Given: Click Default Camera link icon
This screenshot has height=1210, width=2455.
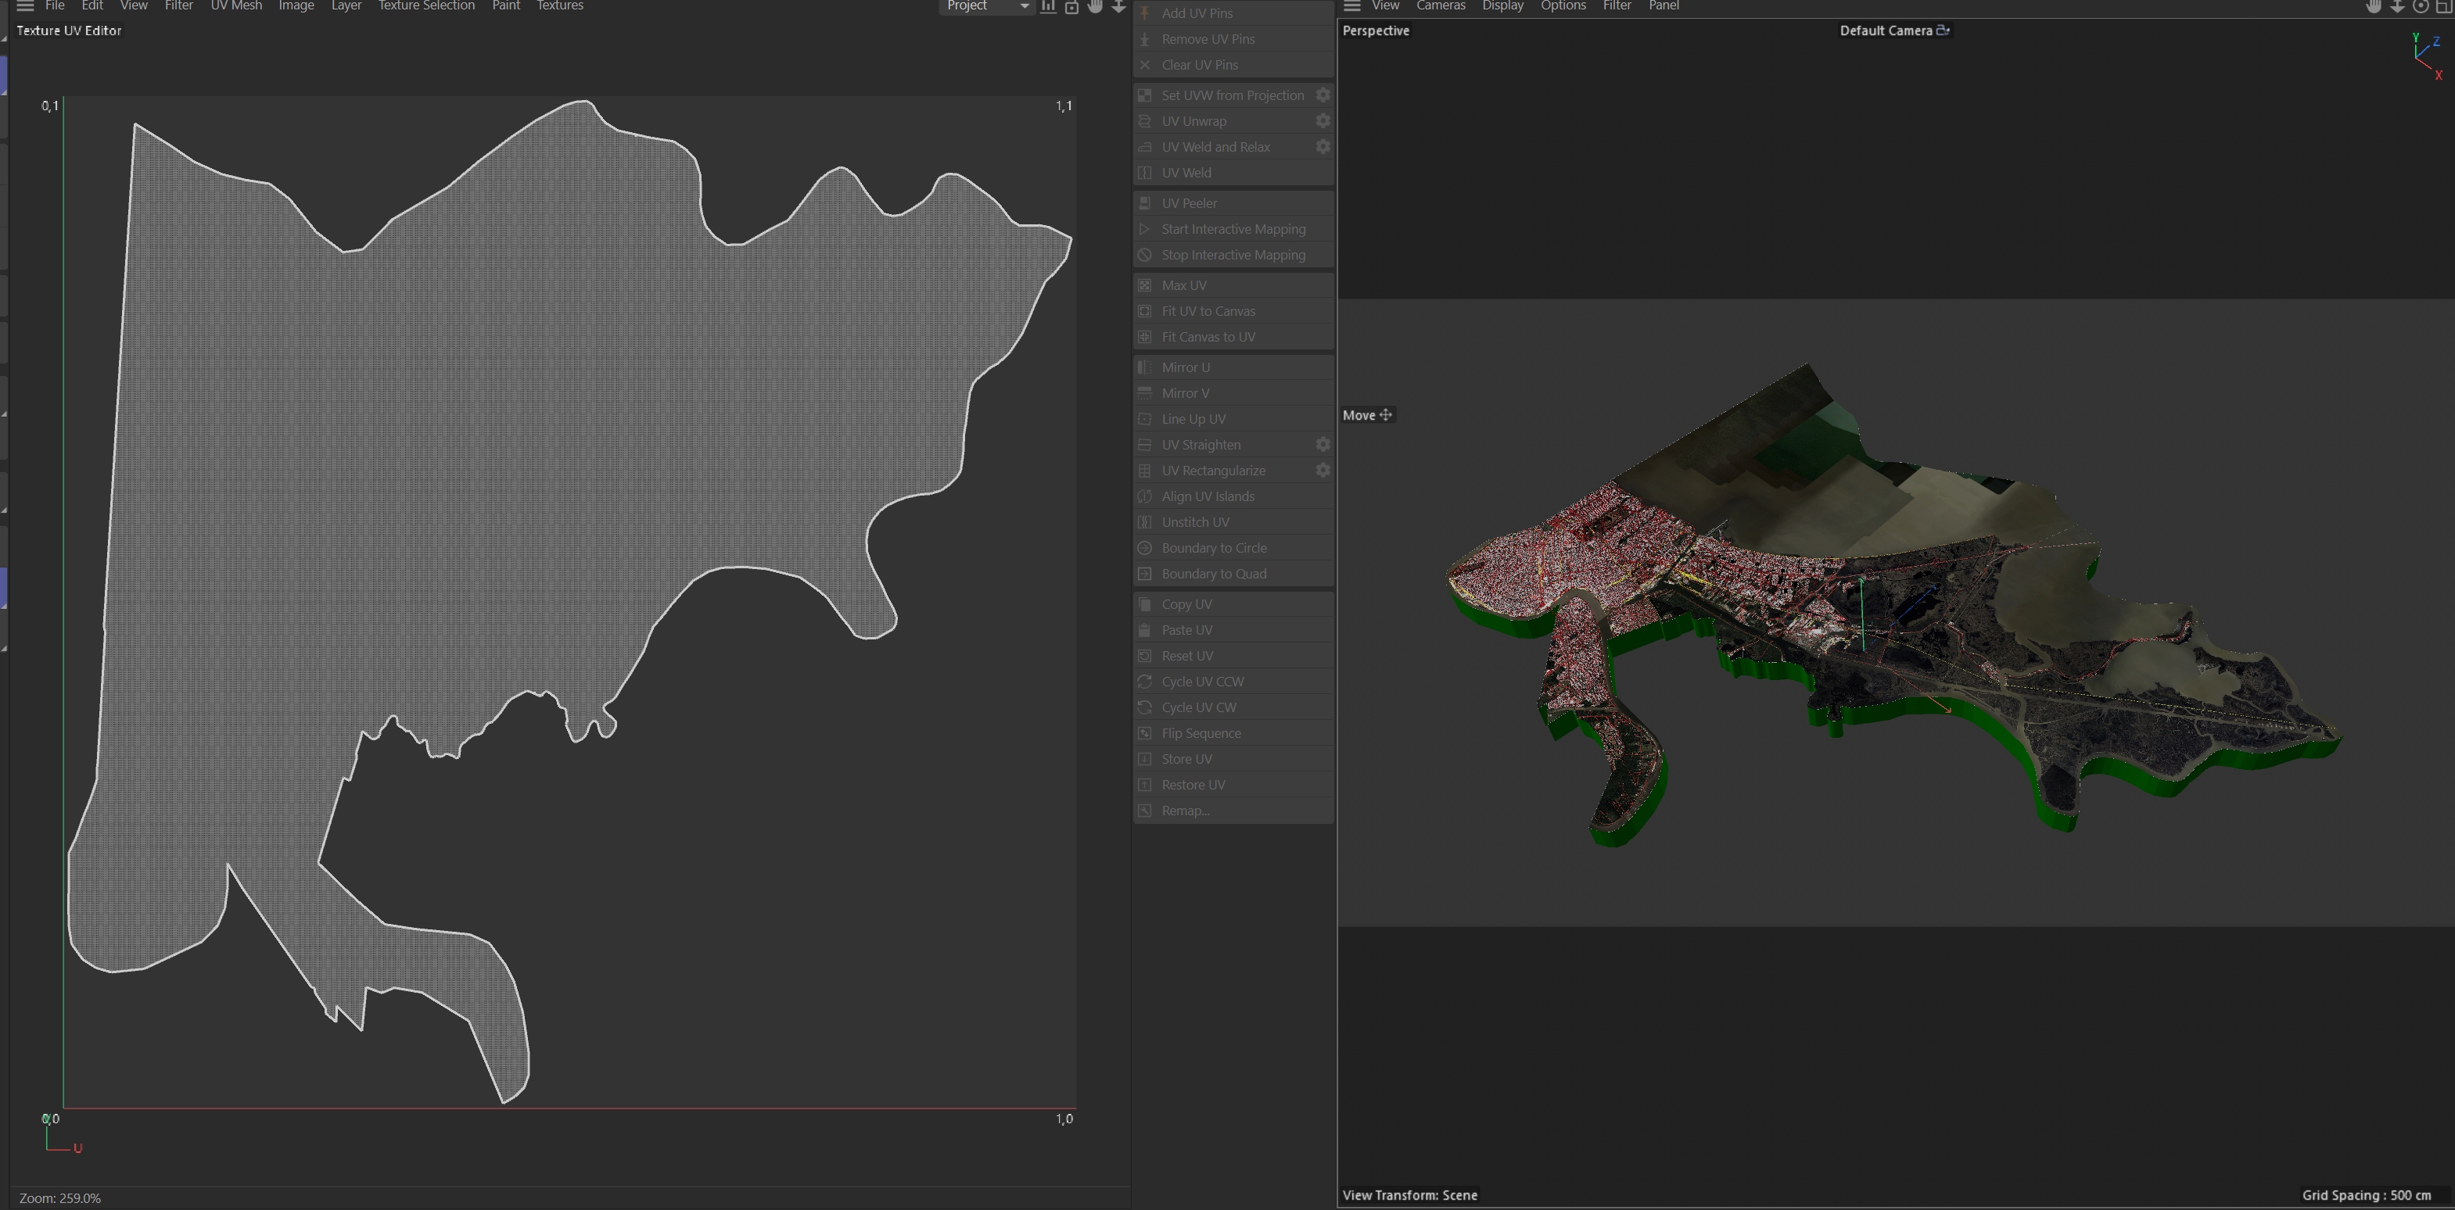Looking at the screenshot, I should click(1944, 30).
